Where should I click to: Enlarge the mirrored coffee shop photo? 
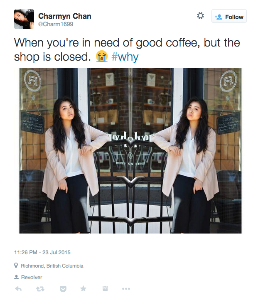(130, 150)
